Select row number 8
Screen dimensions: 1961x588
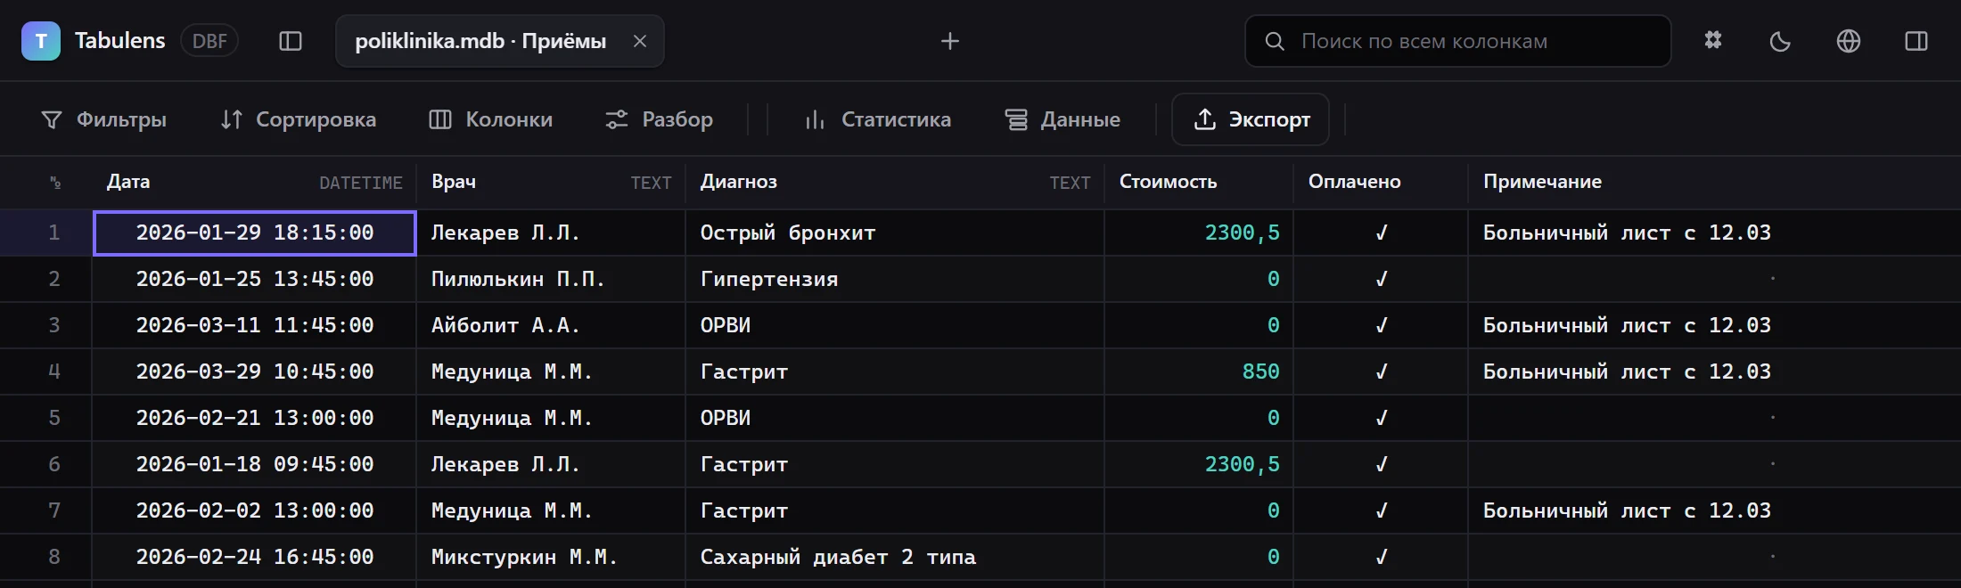[x=53, y=558]
